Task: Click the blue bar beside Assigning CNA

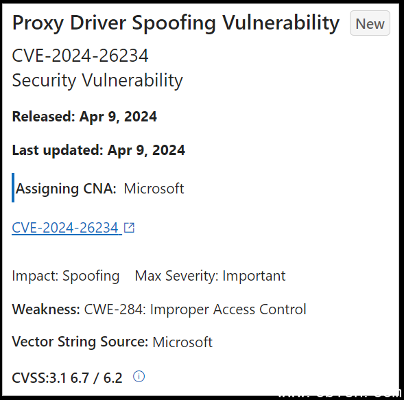Action: (x=13, y=187)
